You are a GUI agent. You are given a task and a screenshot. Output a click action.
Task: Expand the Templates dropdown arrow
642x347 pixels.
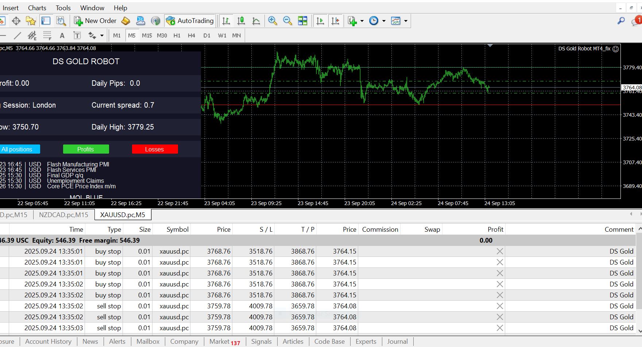(406, 21)
